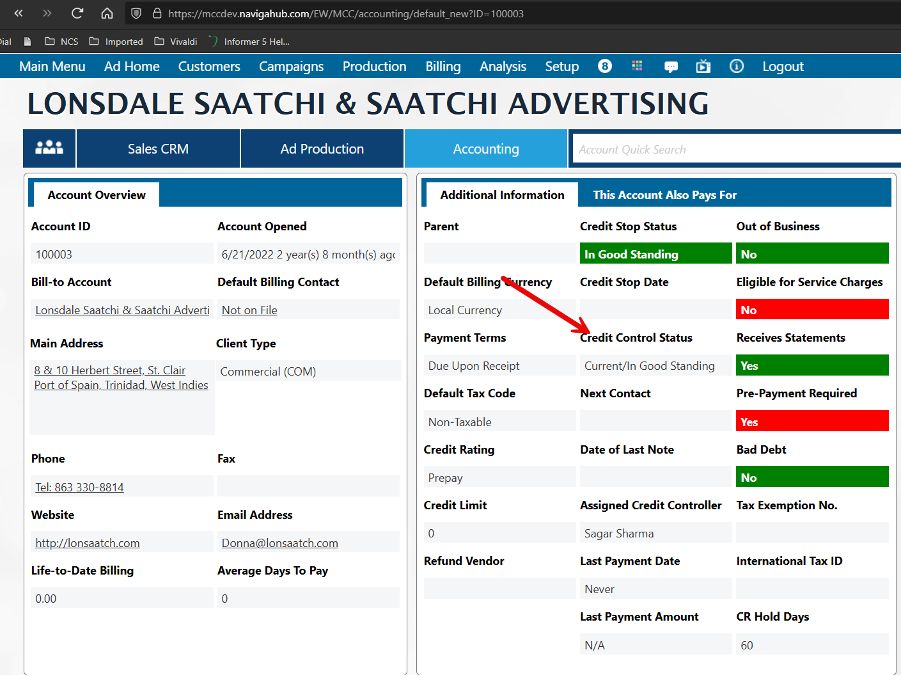
Task: Go forward in browser history
Action: click(x=47, y=13)
